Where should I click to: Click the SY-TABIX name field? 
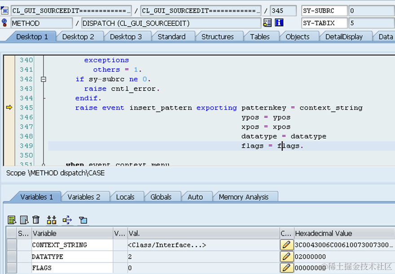point(325,23)
